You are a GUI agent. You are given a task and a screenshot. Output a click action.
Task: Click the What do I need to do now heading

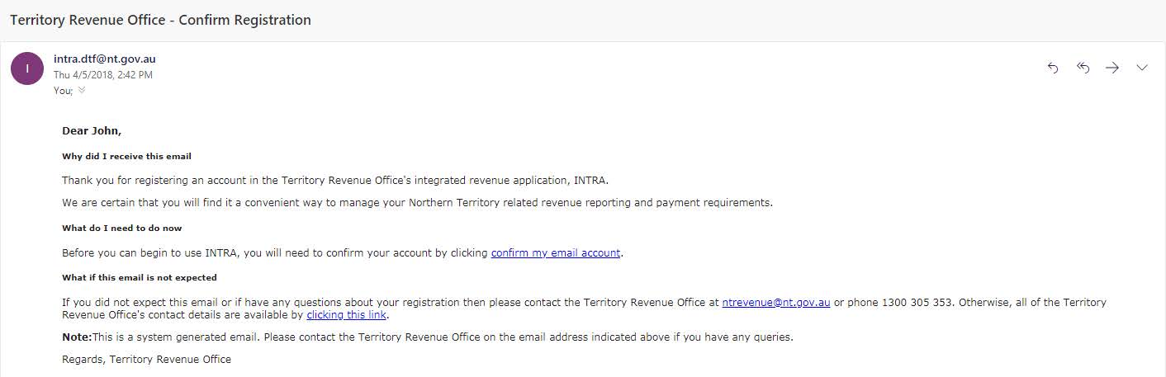(122, 229)
